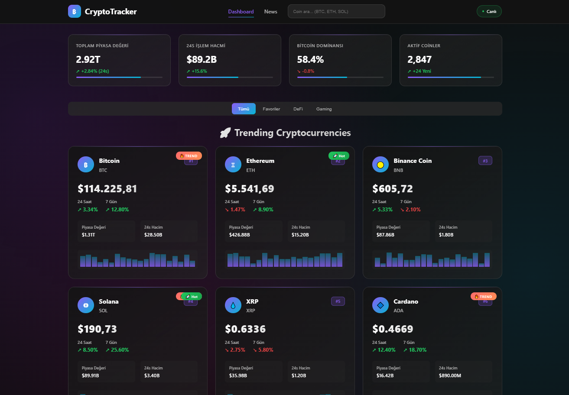Screen dimensions: 569x395
Task: Click the Bitcoin price "$114.225,81"
Action: tap(107, 189)
